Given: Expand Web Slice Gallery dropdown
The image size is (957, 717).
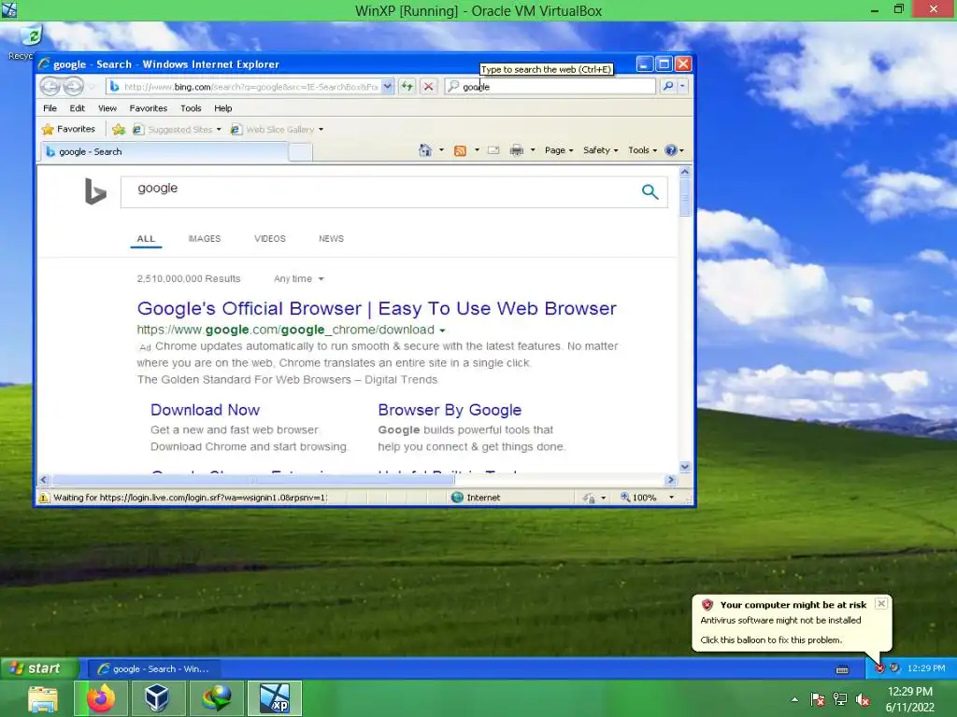Looking at the screenshot, I should pyautogui.click(x=321, y=129).
